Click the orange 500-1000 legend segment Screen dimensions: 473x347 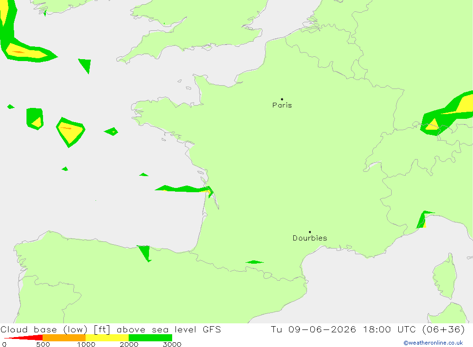[64, 338]
